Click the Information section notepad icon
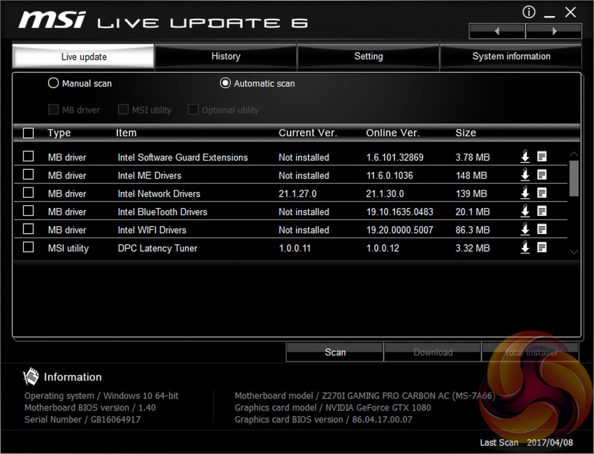This screenshot has height=454, width=594. [31, 376]
